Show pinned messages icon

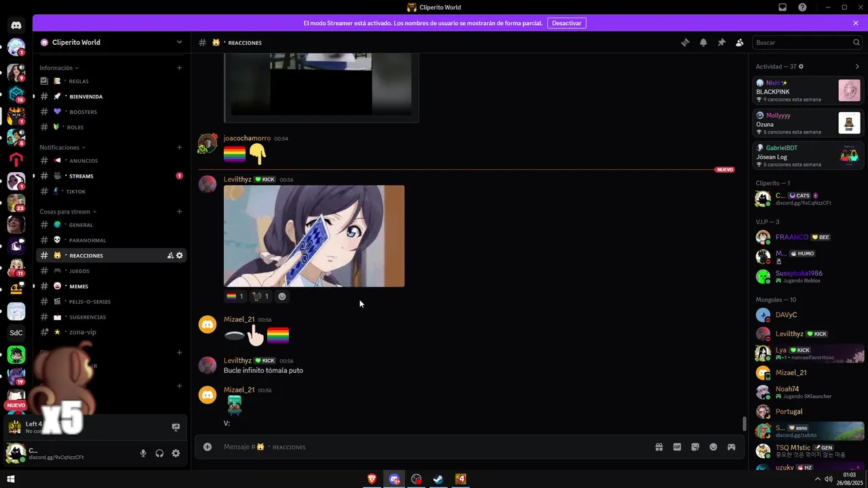pyautogui.click(x=722, y=42)
